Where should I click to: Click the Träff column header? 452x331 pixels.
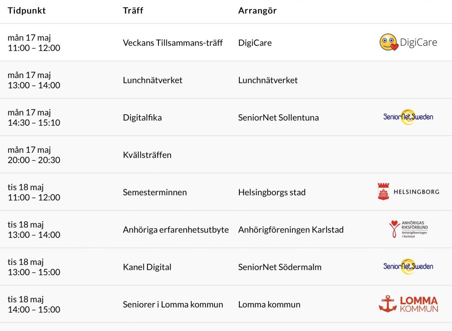133,11
